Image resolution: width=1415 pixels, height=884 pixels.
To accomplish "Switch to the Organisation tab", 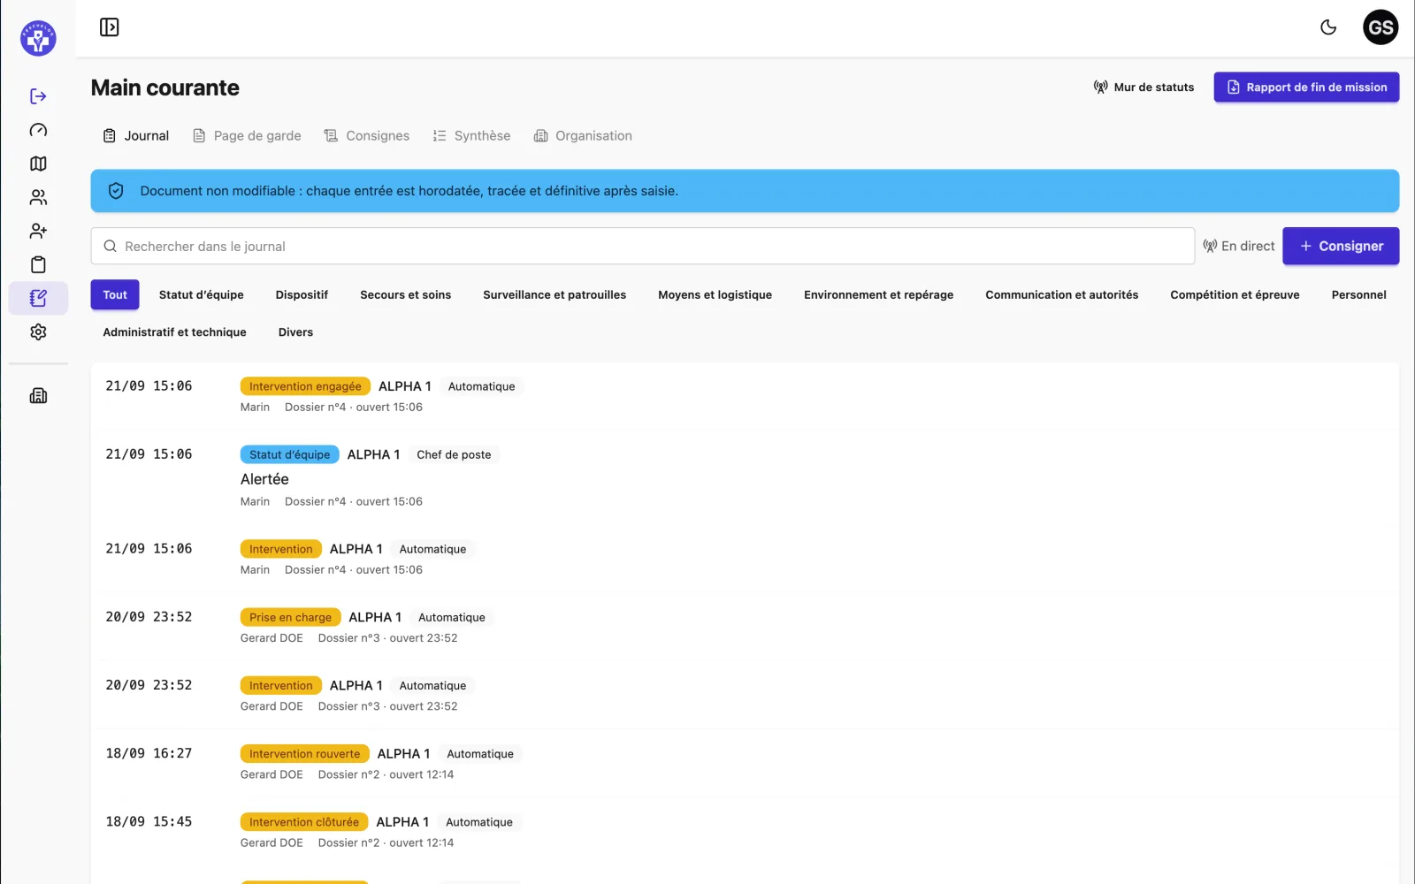I will 583,135.
